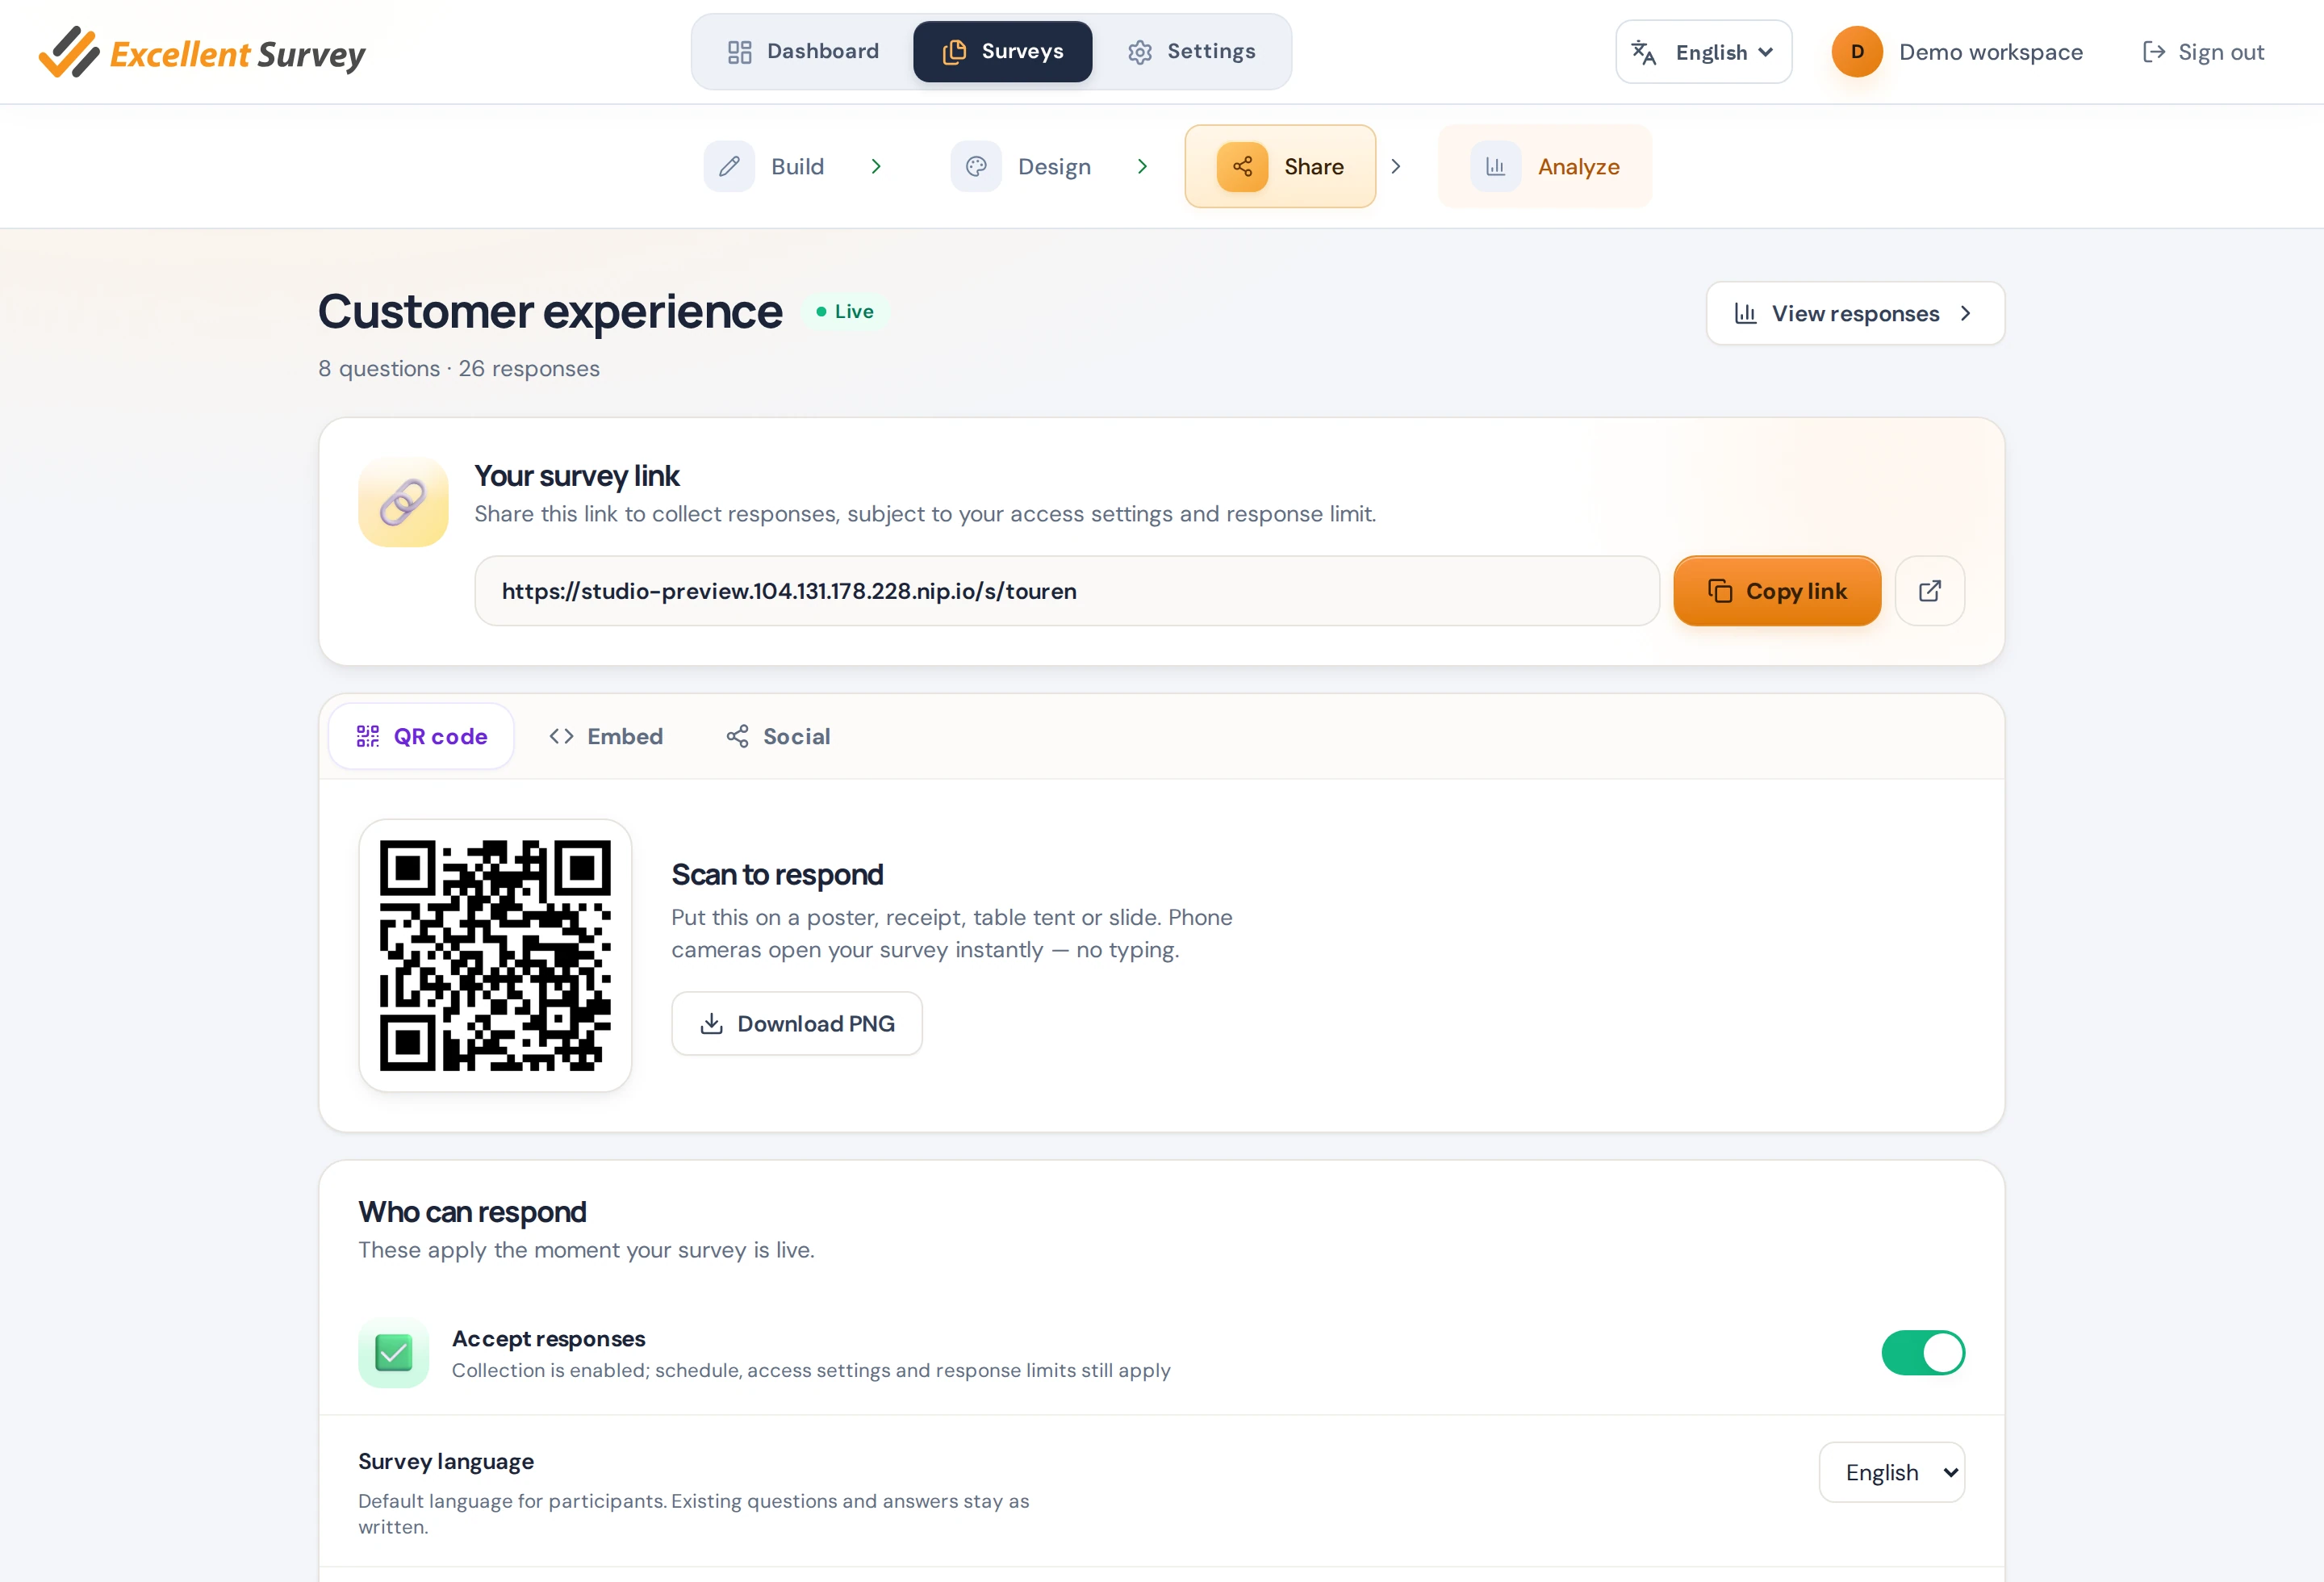2324x1582 pixels.
Task: Sign out of the account
Action: click(x=2203, y=52)
